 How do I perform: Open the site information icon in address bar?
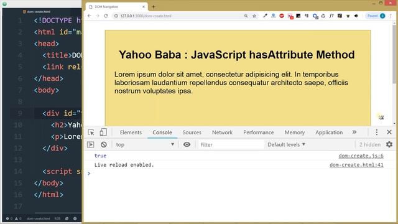[116, 16]
